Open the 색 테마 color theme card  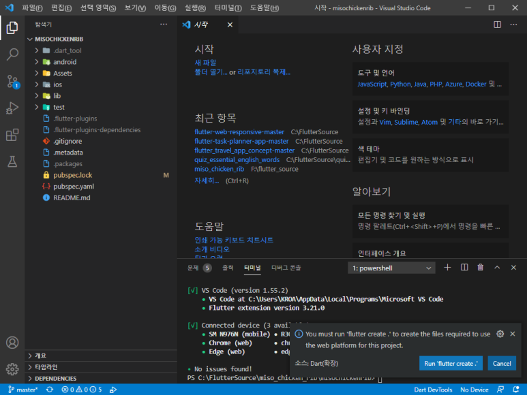click(431, 155)
